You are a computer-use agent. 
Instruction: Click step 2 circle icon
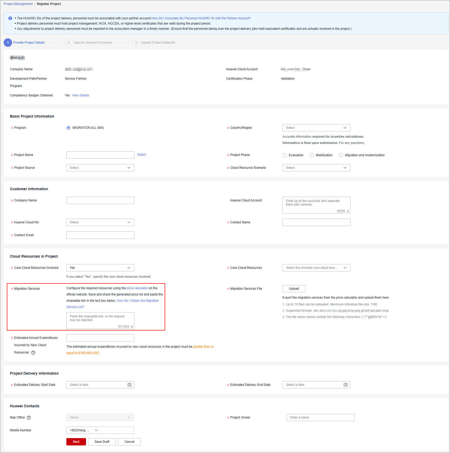69,43
